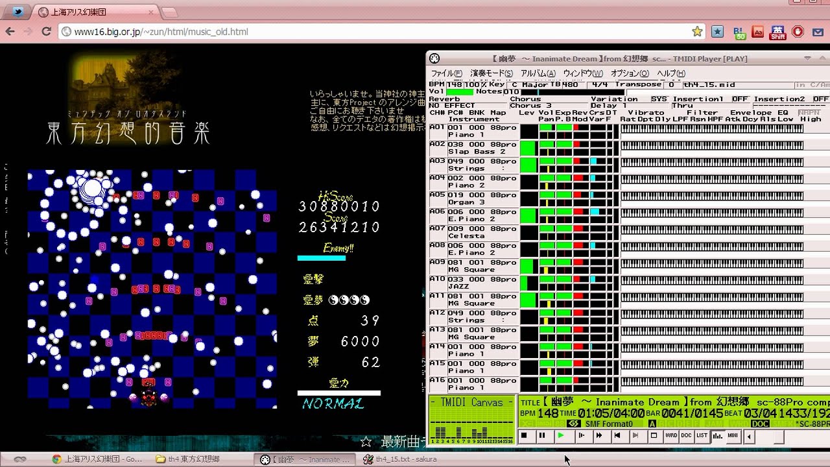Toggle the DOC viewer button

pos(687,436)
